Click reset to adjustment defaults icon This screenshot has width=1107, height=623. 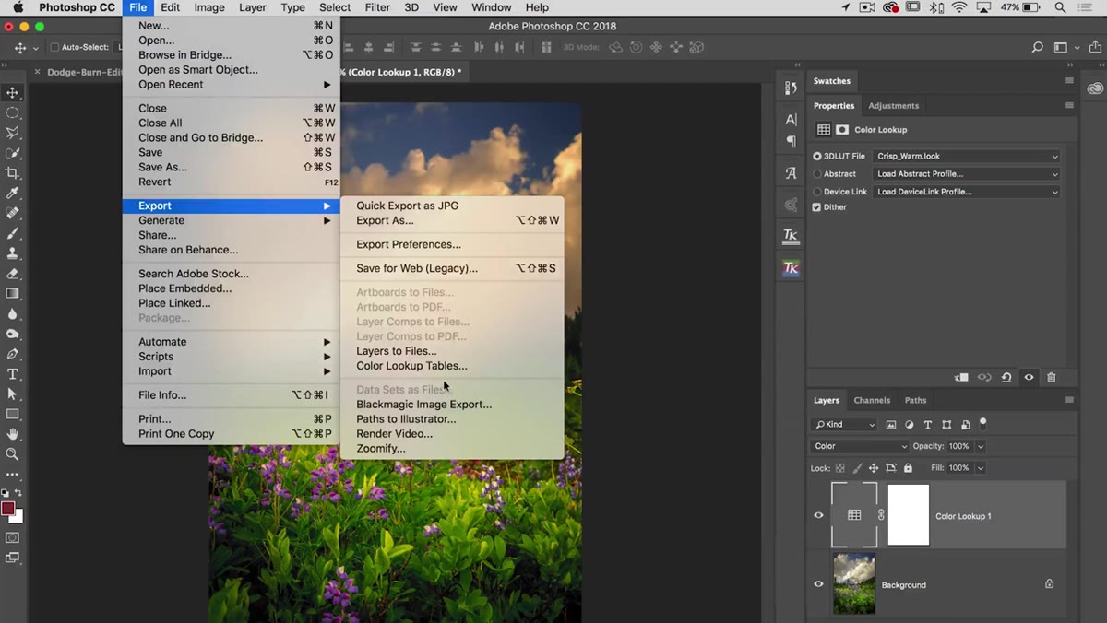tap(1006, 377)
